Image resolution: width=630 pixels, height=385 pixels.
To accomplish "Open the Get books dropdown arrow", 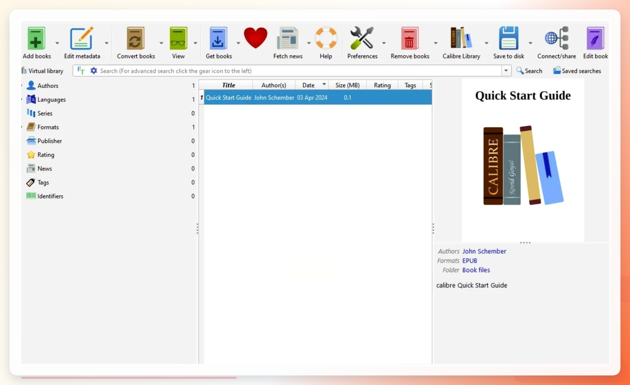I will point(238,43).
